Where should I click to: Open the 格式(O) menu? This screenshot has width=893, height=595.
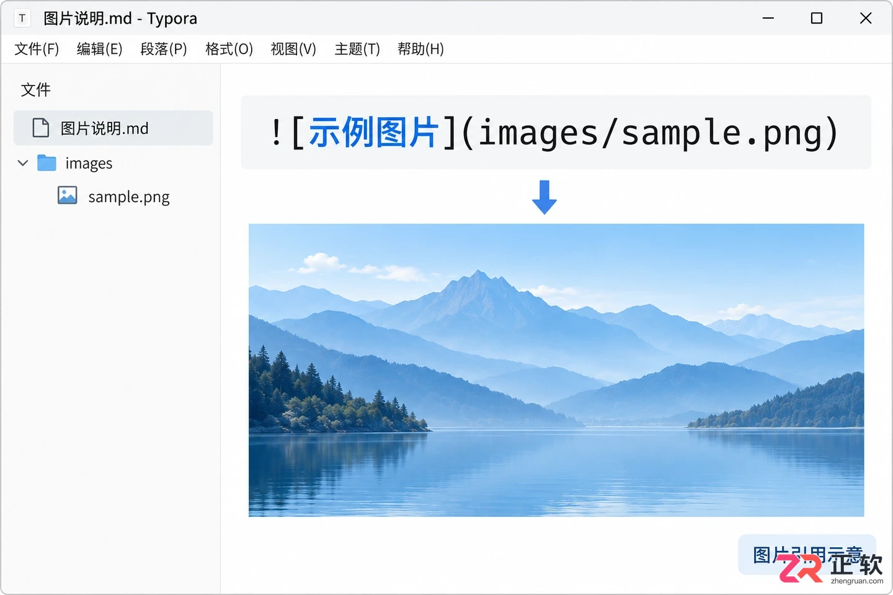(229, 49)
